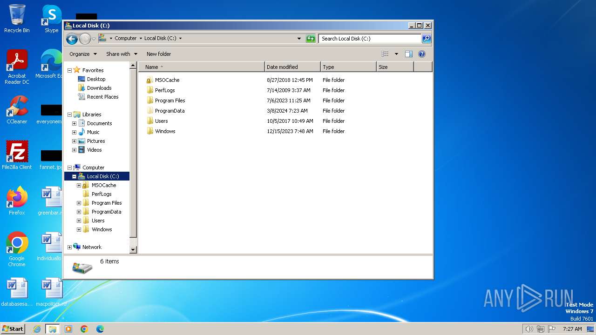Click the Start button

tap(13, 328)
